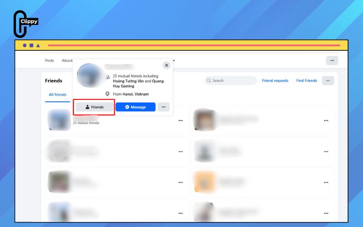Click the location pin icon in popup
This screenshot has width=363, height=227.
click(x=108, y=94)
